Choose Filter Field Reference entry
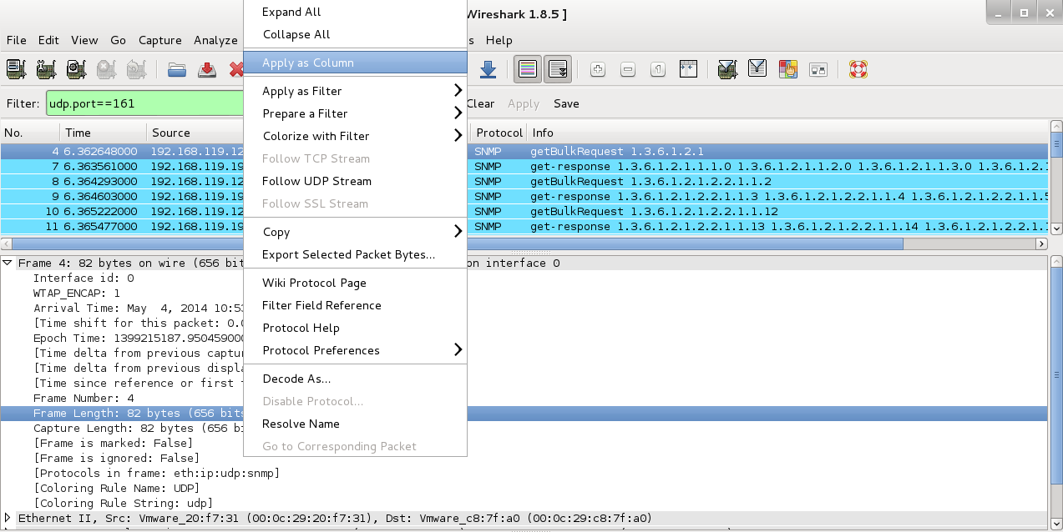1063x532 pixels. point(355,305)
